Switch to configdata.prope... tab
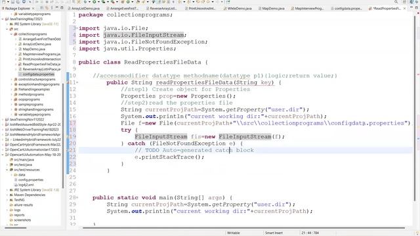The height and width of the screenshot is (236, 420). [x=346, y=9]
